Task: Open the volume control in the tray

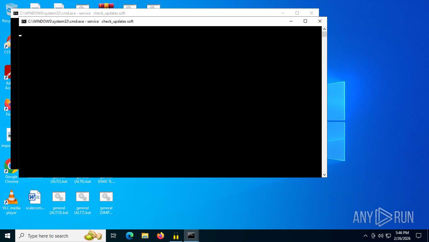Action: click(x=380, y=236)
